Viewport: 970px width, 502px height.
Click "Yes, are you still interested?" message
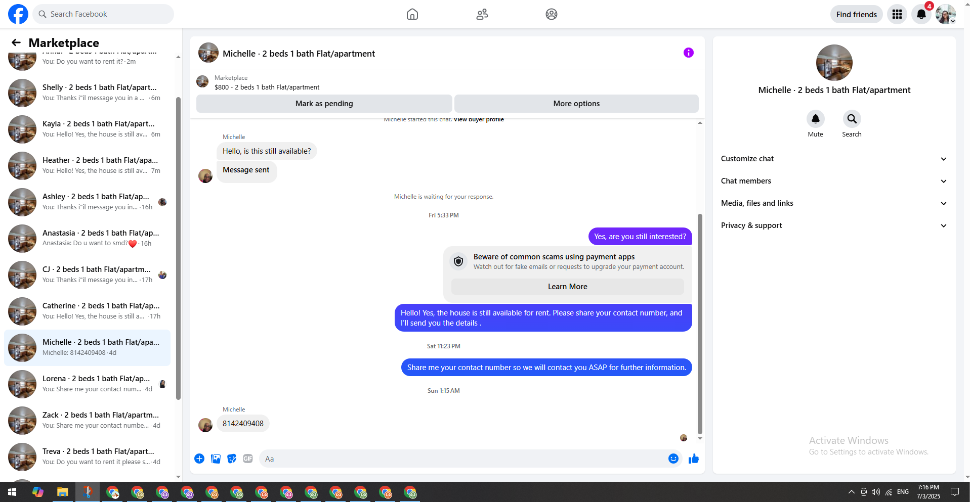pyautogui.click(x=640, y=237)
